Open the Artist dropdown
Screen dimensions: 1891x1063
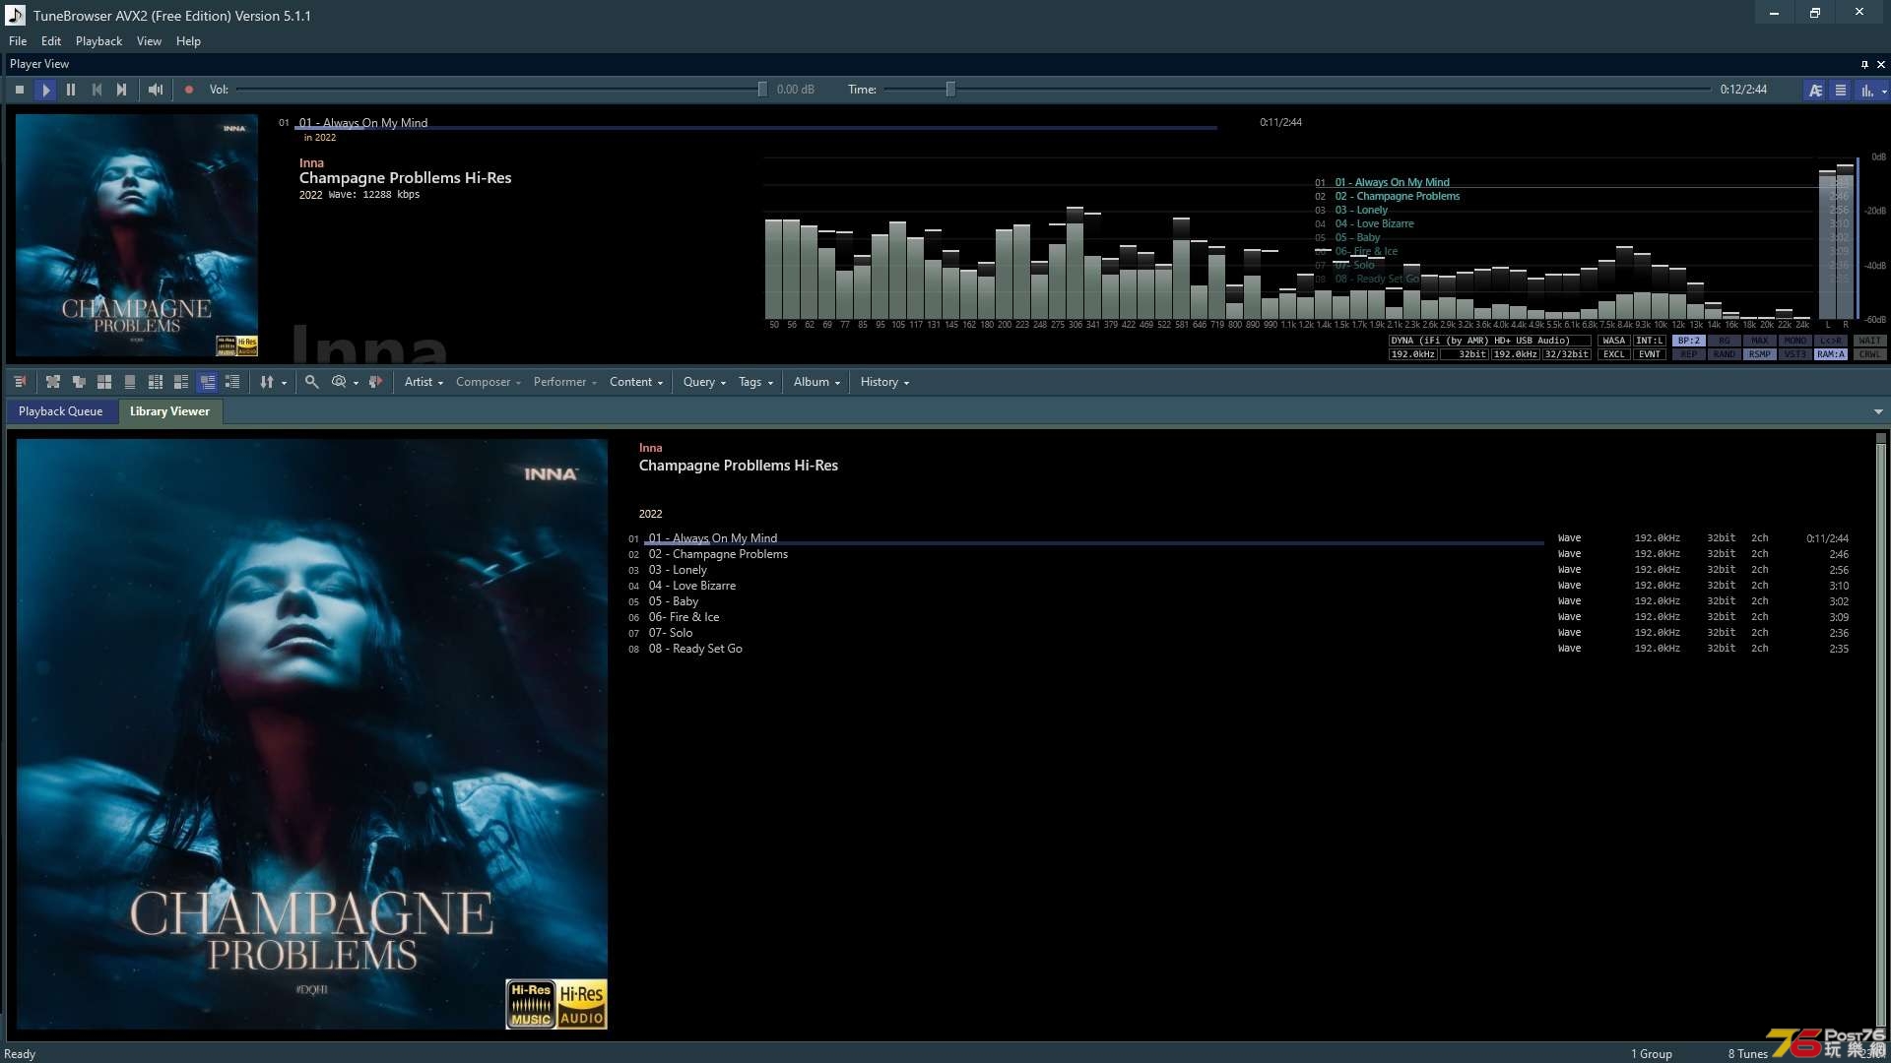(x=424, y=382)
